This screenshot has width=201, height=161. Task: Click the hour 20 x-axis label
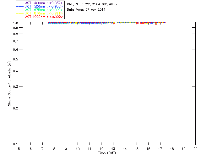coord(195,149)
